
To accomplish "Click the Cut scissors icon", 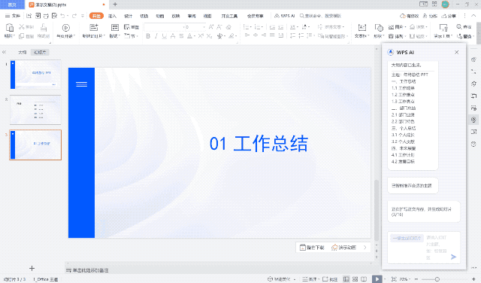I will (22, 27).
